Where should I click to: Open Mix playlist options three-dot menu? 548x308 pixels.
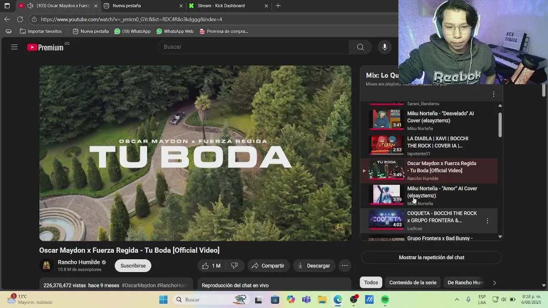(494, 94)
